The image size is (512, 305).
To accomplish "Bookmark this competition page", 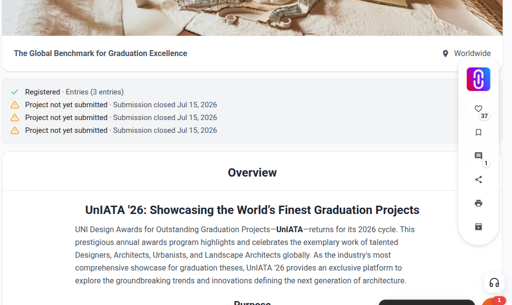I will [478, 132].
